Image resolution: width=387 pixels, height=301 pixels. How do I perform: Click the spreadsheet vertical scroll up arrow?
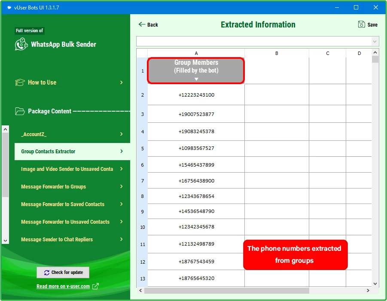(x=375, y=52)
